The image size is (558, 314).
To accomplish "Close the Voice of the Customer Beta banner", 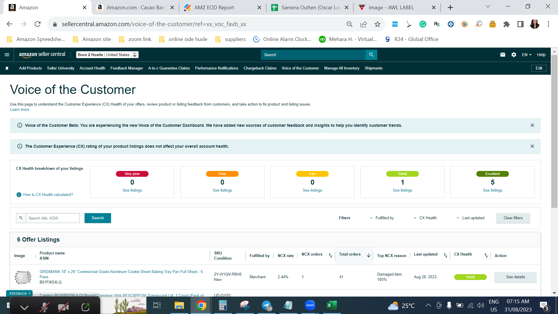I will pyautogui.click(x=532, y=125).
